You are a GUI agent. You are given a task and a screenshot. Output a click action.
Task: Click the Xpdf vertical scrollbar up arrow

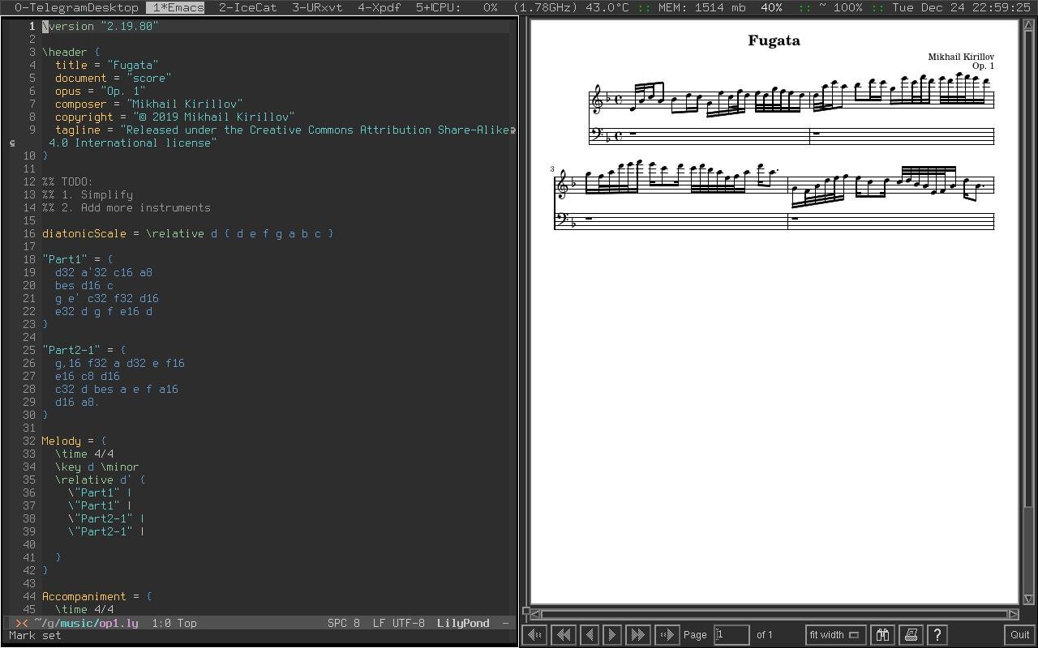[x=1030, y=25]
